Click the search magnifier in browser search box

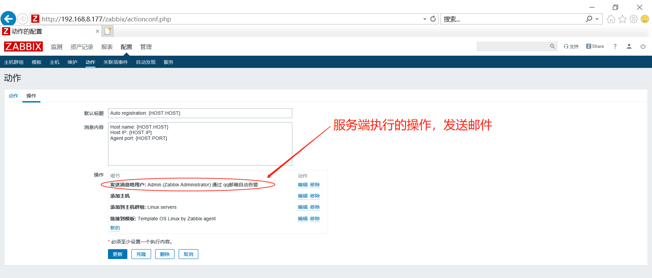pyautogui.click(x=589, y=19)
